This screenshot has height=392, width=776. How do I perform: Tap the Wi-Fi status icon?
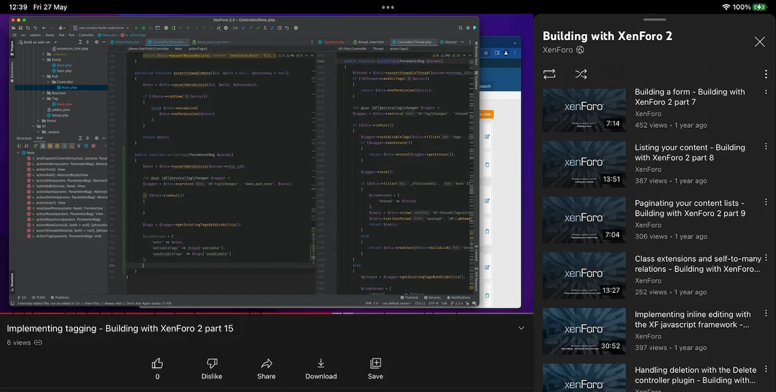[x=726, y=7]
